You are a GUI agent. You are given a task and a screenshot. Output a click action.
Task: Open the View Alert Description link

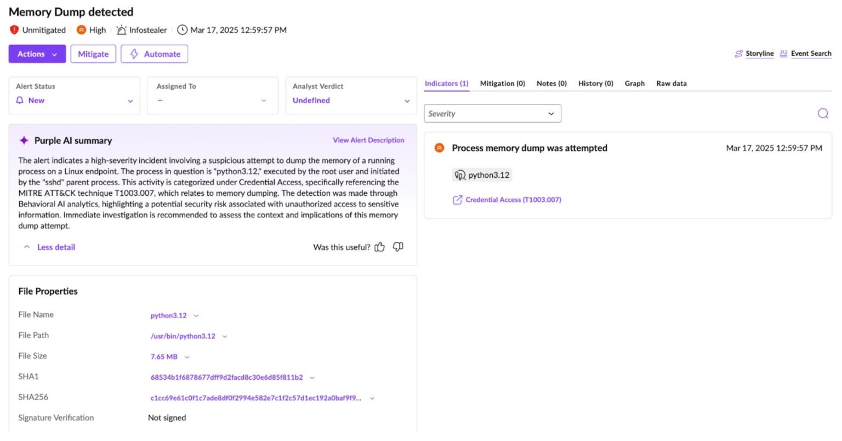click(368, 141)
